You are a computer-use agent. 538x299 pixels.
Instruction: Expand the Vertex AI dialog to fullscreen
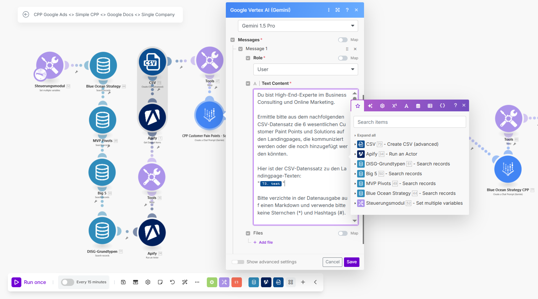point(337,10)
